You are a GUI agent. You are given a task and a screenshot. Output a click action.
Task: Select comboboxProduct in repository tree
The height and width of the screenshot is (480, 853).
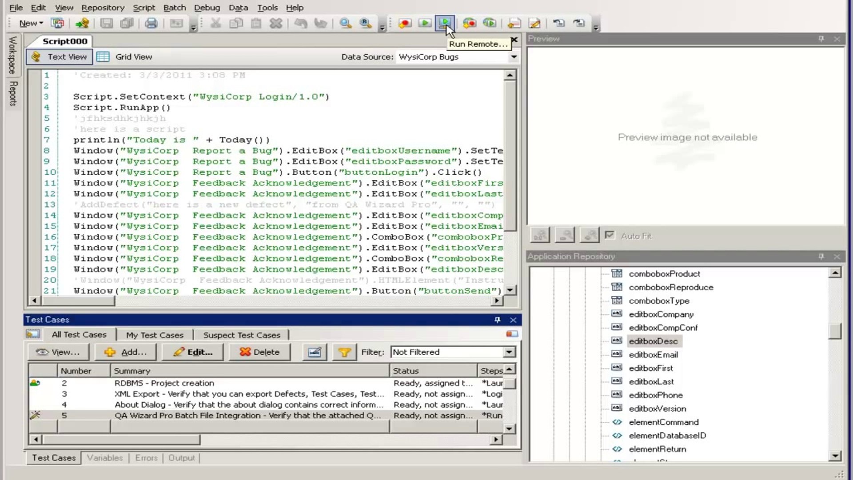pos(664,274)
